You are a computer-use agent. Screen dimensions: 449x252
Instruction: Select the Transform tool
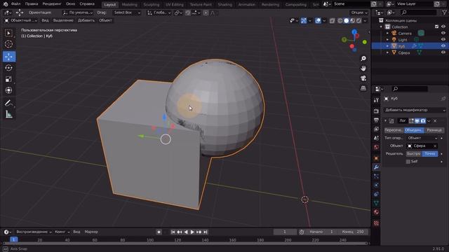9,90
